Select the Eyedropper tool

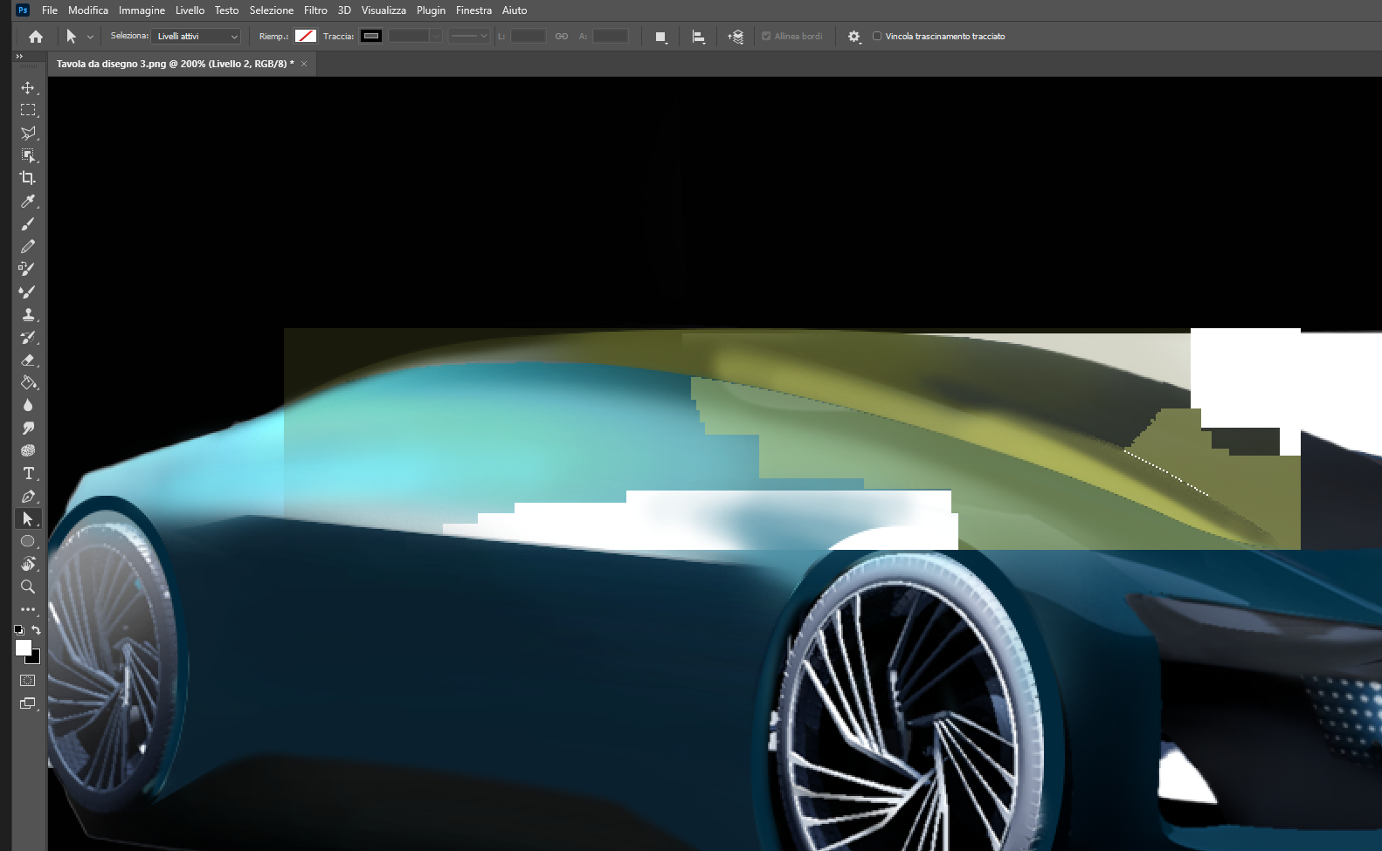click(28, 201)
